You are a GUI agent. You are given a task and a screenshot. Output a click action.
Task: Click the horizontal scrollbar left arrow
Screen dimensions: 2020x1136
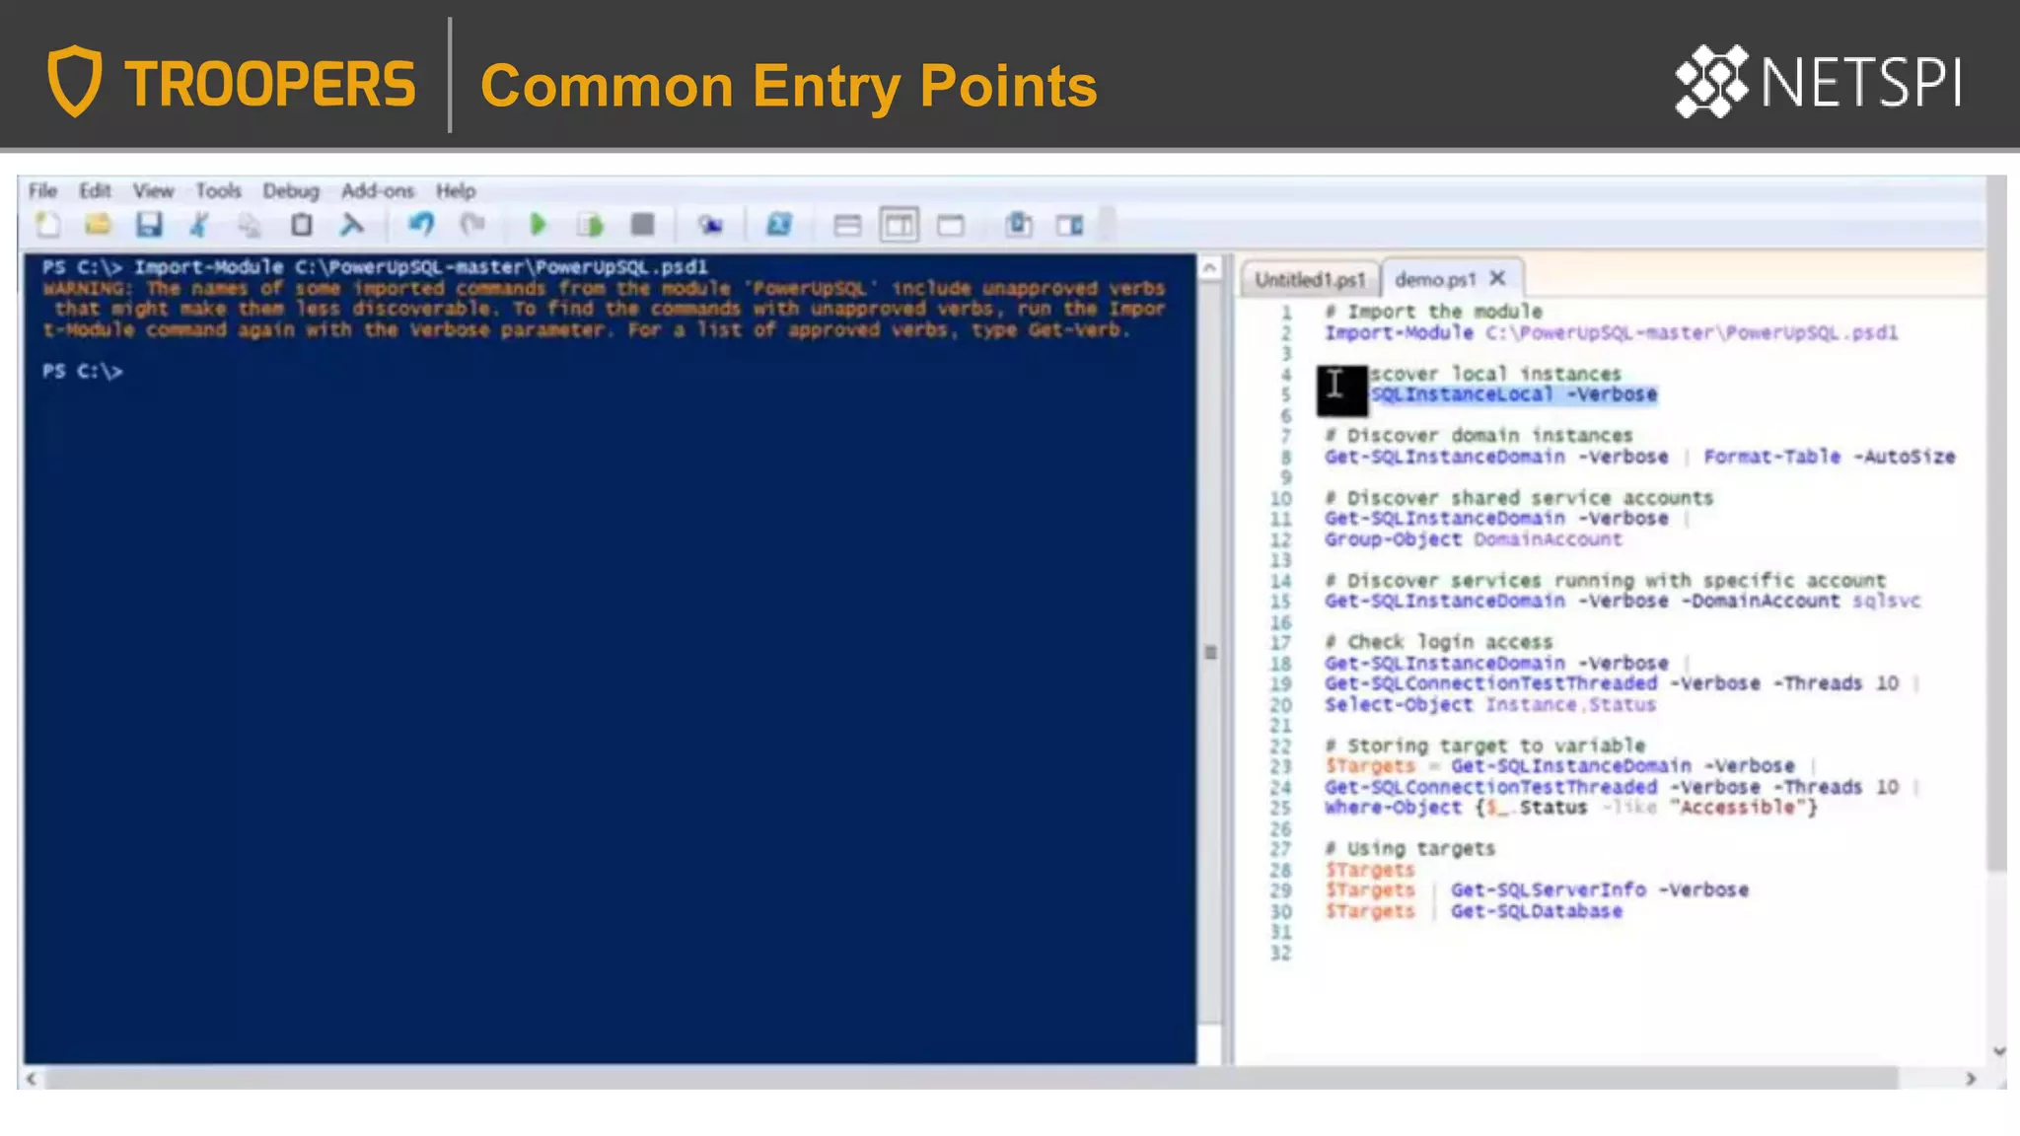pos(32,1078)
